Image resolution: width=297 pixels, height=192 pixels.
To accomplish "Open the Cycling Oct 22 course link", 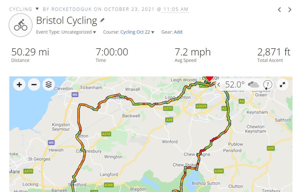I will tap(135, 32).
